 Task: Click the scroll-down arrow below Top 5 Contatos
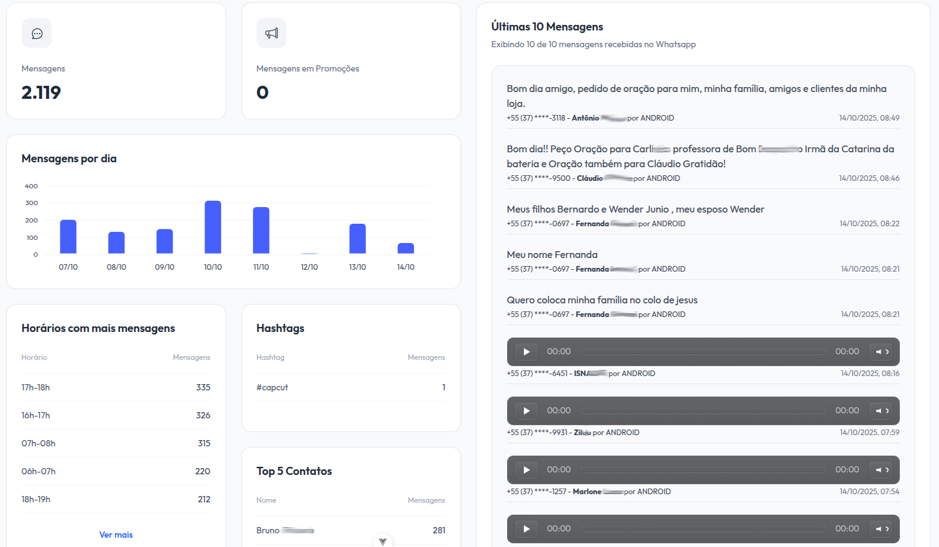click(383, 541)
